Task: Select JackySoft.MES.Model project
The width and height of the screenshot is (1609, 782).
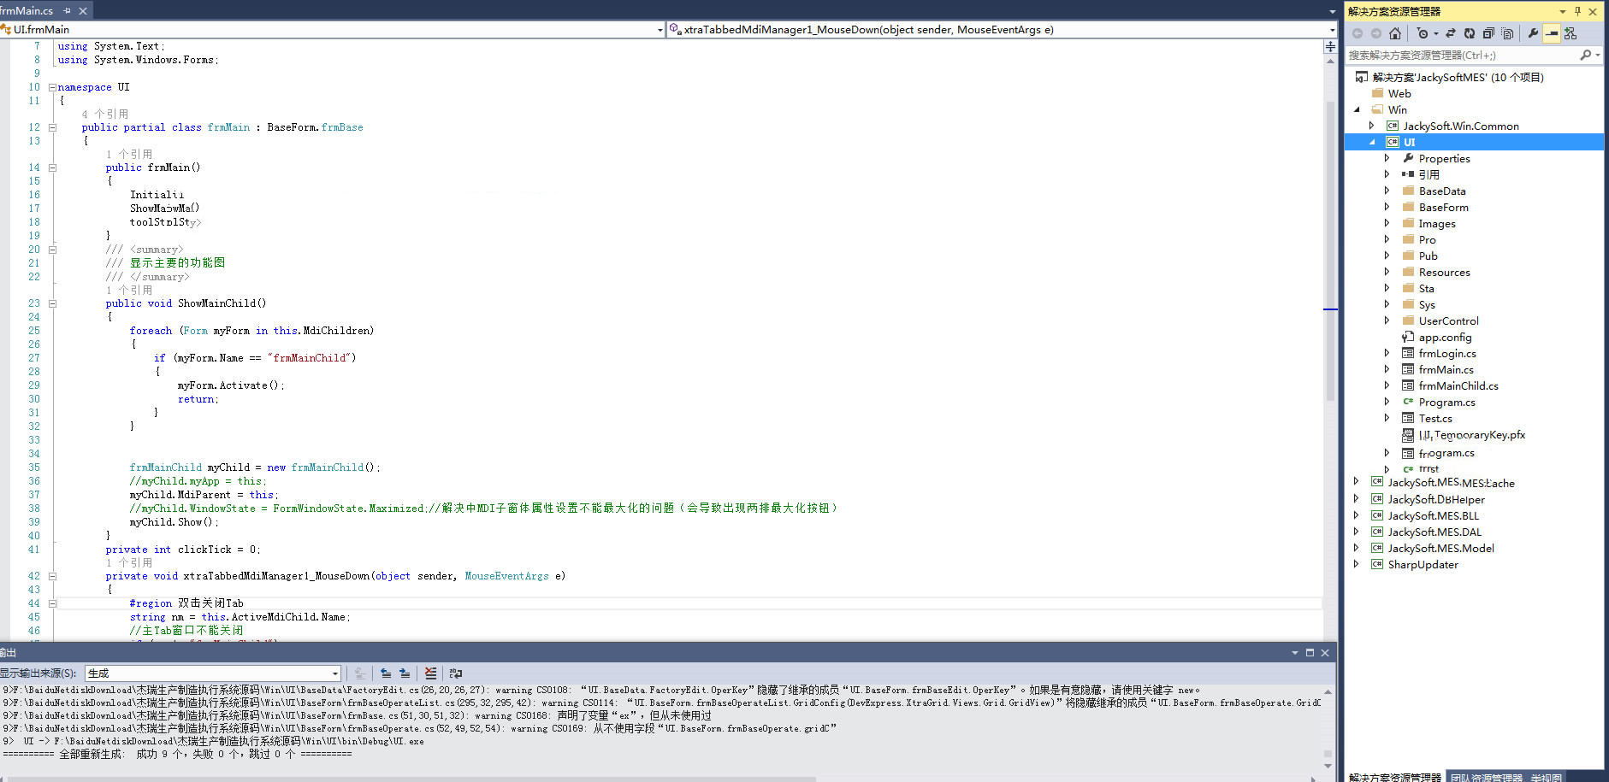Action: click(x=1440, y=548)
